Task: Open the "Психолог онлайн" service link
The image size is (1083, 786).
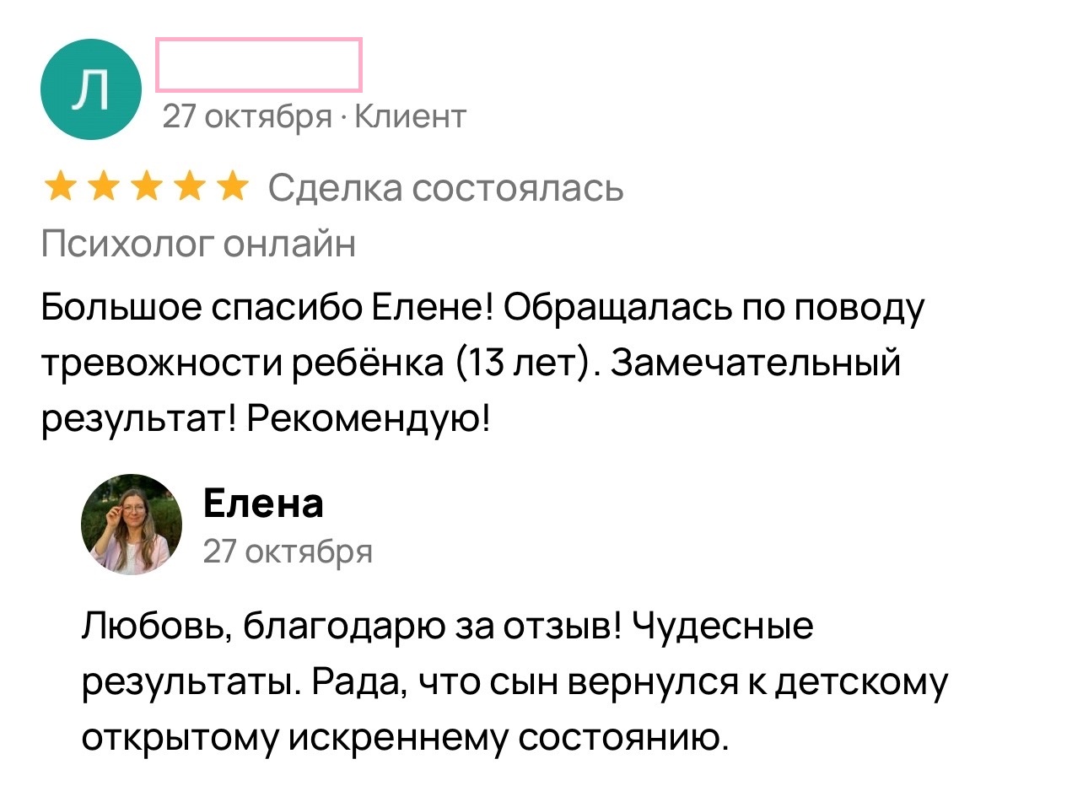Action: (x=198, y=245)
